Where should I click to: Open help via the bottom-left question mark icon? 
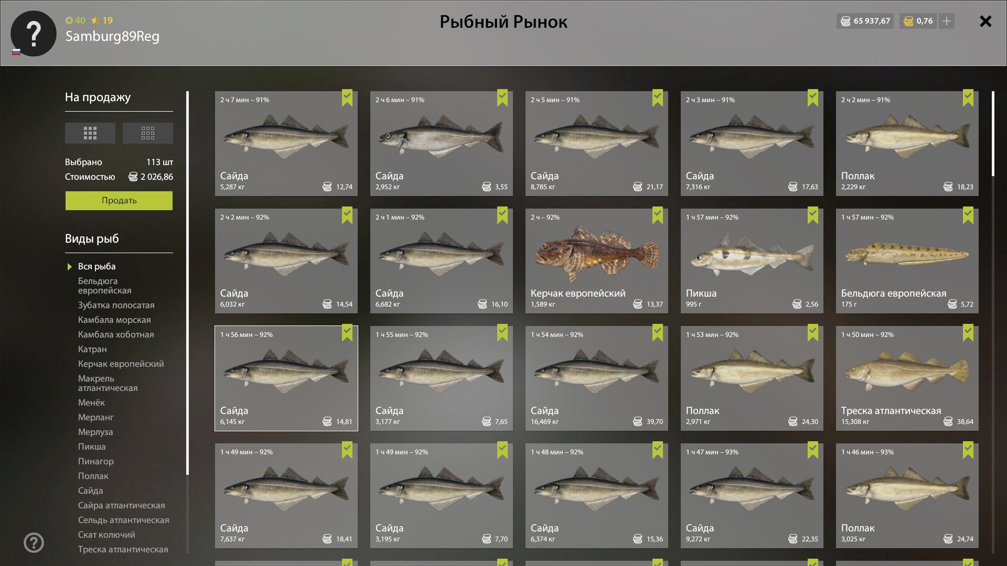coord(34,543)
